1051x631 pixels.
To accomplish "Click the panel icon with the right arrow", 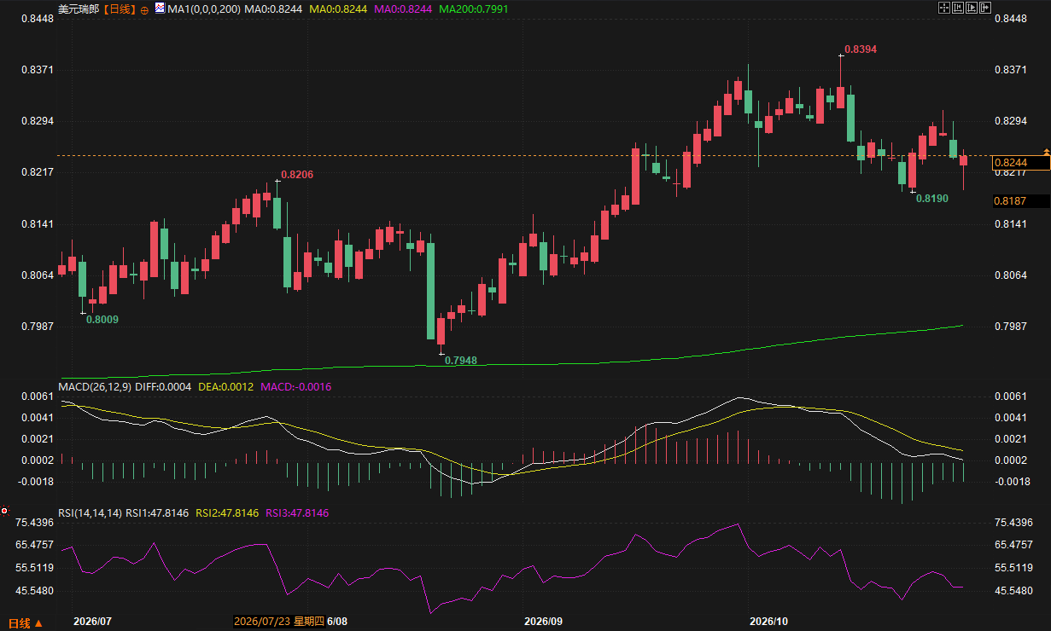I will click(x=985, y=8).
